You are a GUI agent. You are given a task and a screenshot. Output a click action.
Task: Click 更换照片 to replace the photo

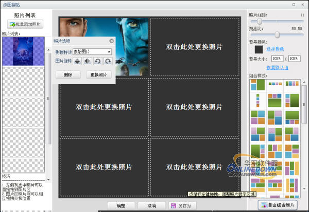coord(98,75)
